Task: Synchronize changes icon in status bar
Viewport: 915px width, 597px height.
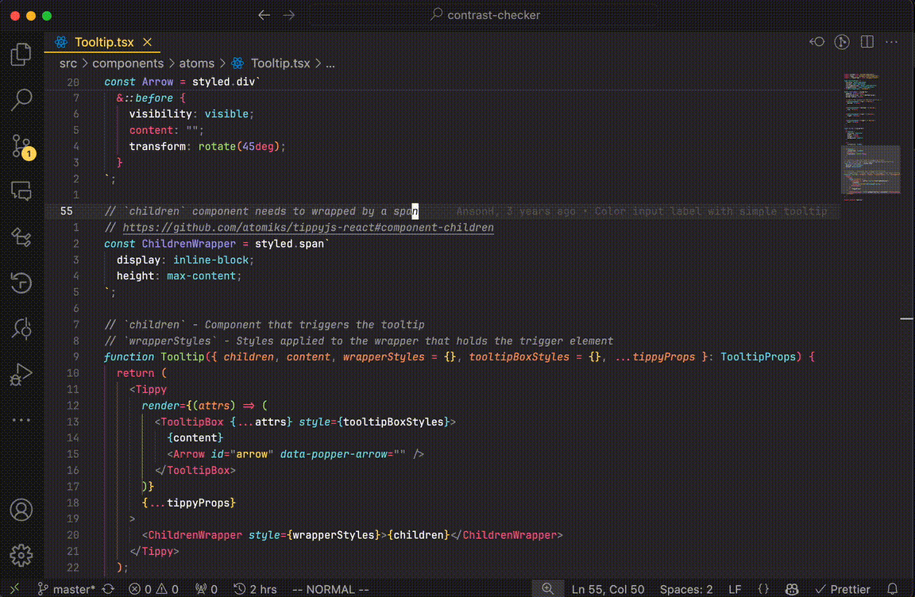Action: 108,589
